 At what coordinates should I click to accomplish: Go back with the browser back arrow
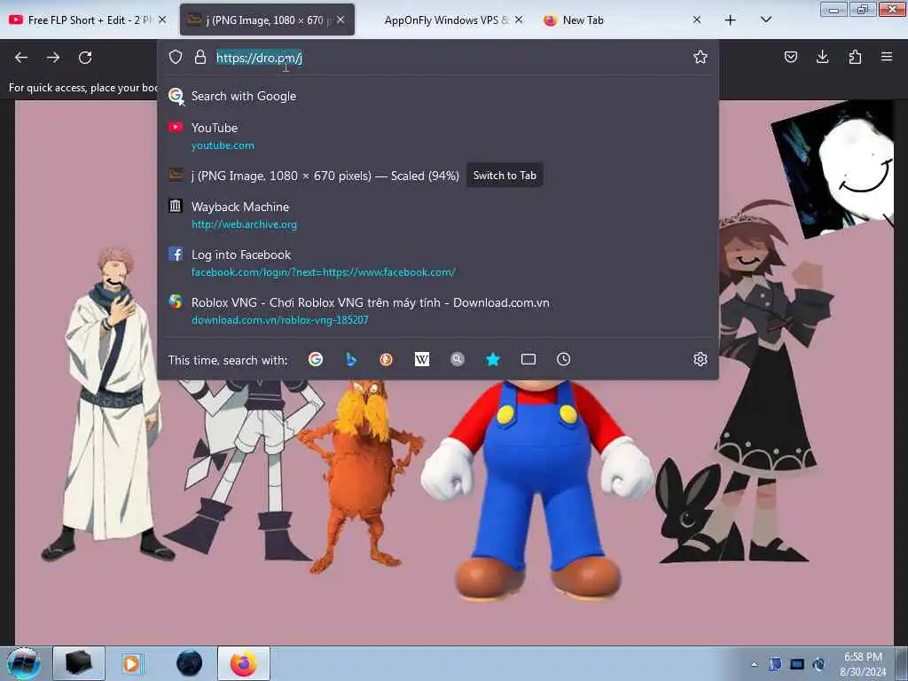point(21,58)
